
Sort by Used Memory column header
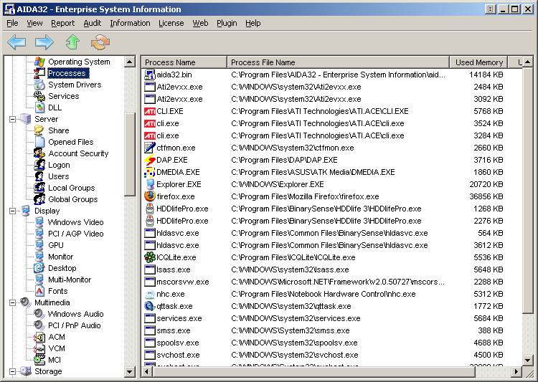(x=479, y=62)
